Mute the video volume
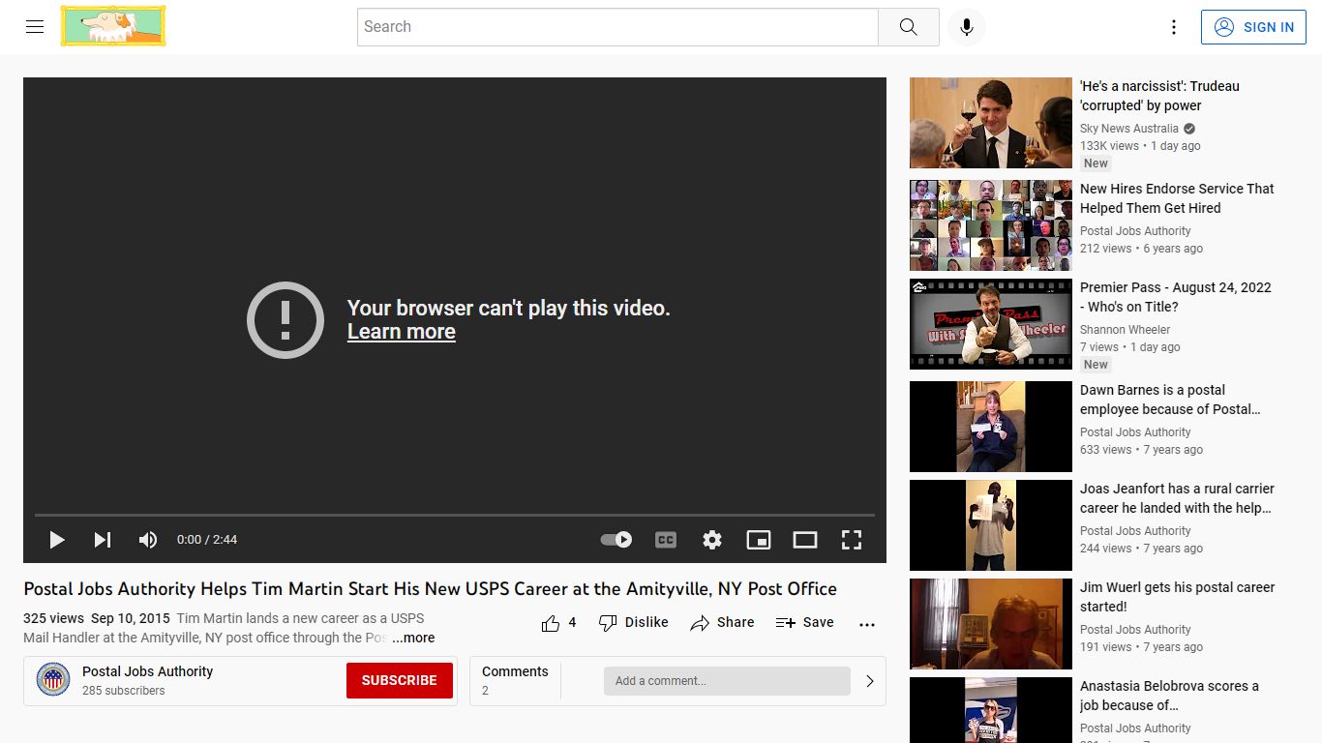Screen dimensions: 1322x743 point(148,540)
